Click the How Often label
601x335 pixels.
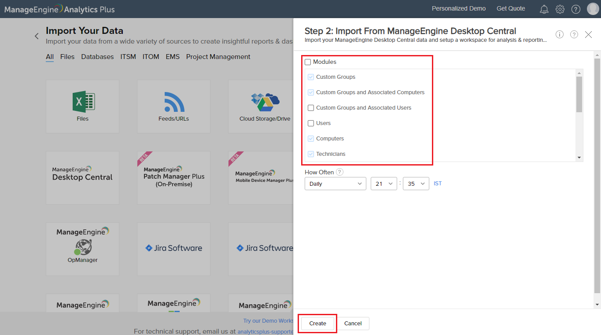(x=319, y=172)
